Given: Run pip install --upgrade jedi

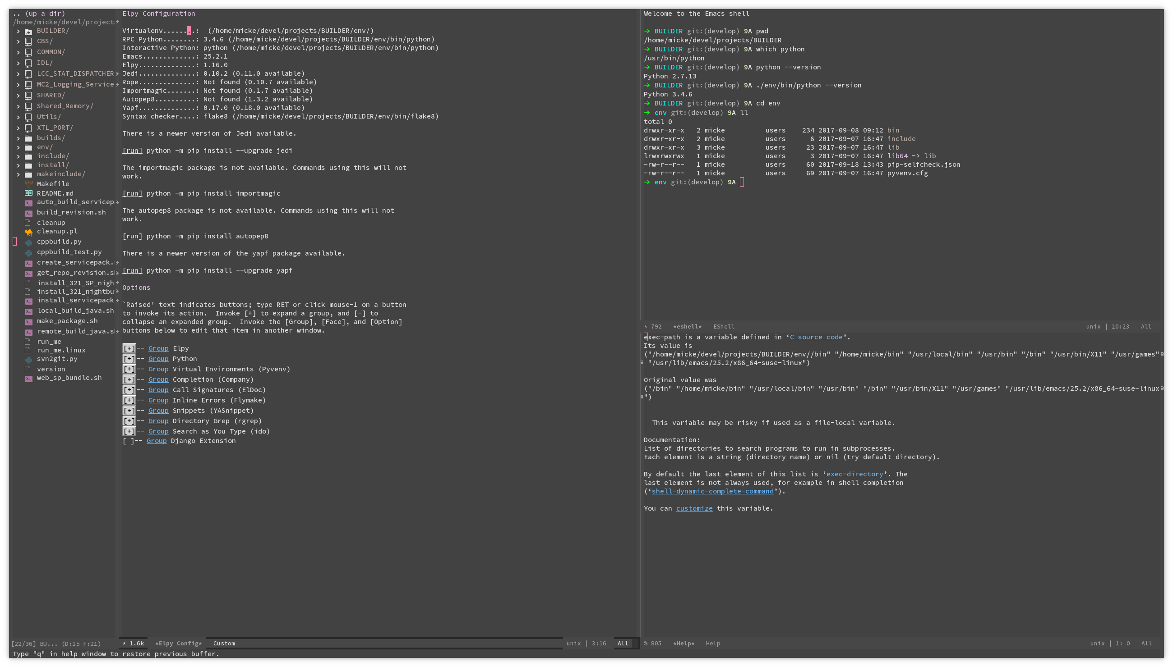Looking at the screenshot, I should click(132, 150).
